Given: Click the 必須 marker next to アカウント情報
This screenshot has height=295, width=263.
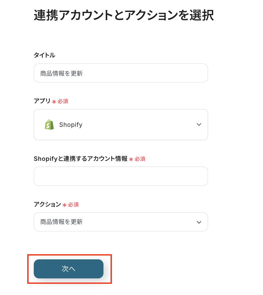Looking at the screenshot, I should pos(140,159).
